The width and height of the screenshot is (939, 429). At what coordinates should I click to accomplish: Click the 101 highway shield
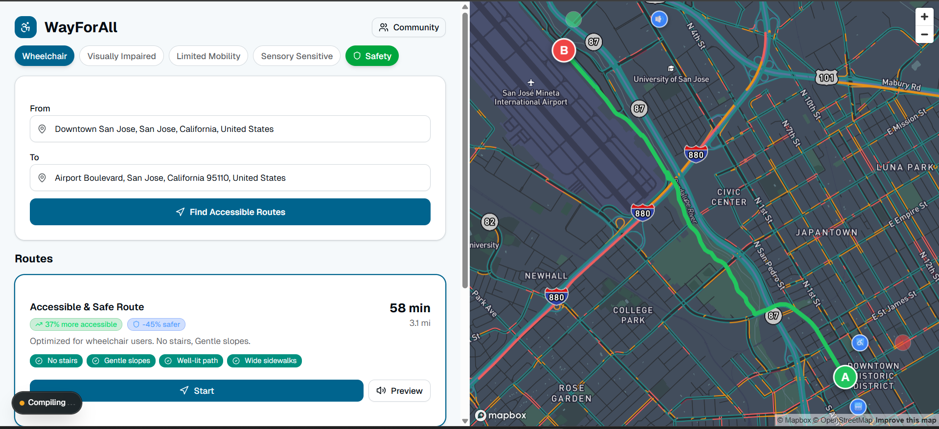pyautogui.click(x=826, y=78)
